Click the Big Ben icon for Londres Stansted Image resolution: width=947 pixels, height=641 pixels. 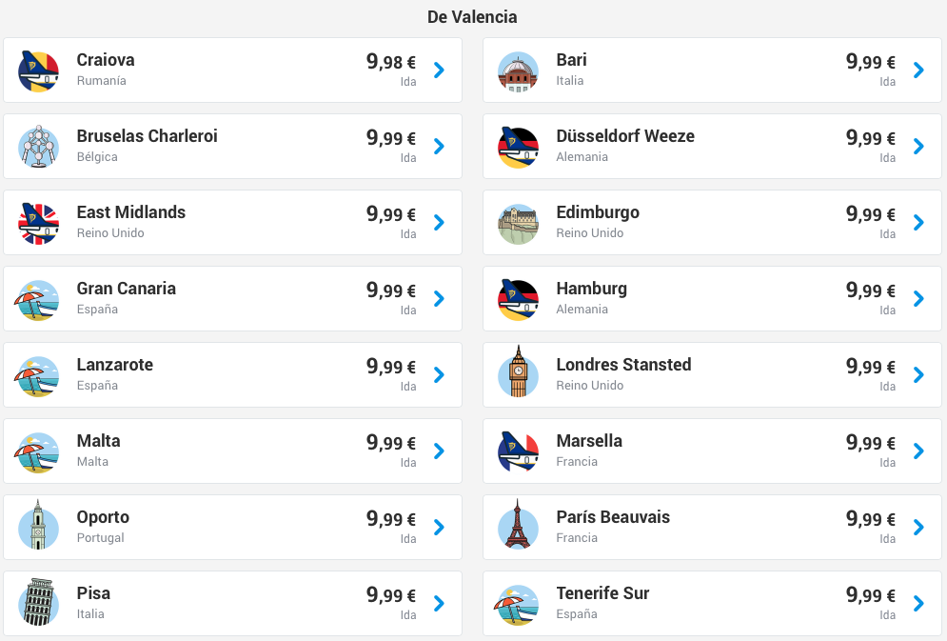[518, 372]
